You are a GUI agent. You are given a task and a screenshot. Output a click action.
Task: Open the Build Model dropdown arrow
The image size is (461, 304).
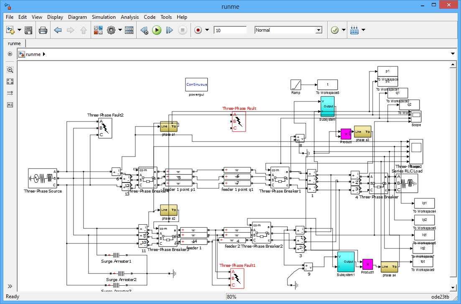(x=363, y=30)
